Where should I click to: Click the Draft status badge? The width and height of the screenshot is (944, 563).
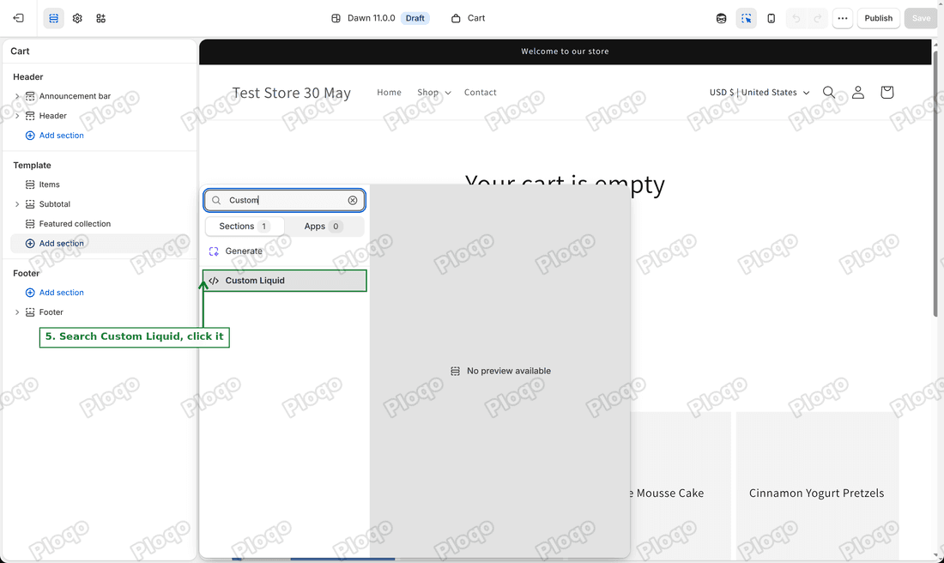point(415,18)
